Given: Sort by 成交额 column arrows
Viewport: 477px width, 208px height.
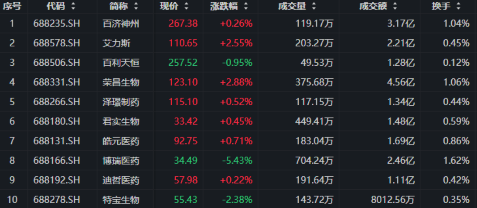Looking at the screenshot, I should click(x=395, y=6).
